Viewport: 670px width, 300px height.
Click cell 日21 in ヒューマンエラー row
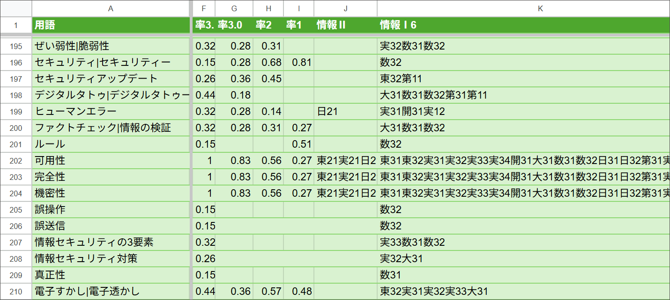pos(346,111)
